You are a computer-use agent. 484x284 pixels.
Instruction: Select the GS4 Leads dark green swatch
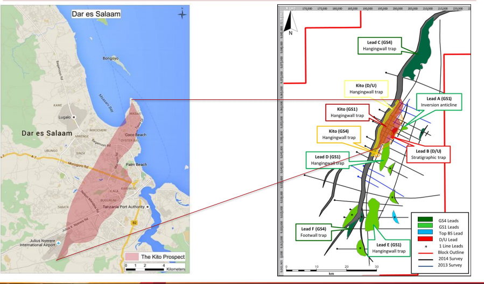(426, 218)
